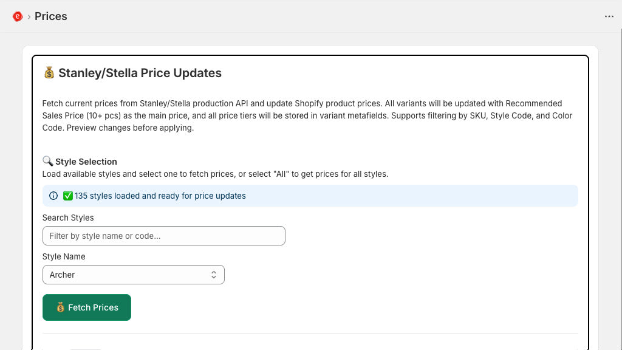Click the Search Styles label

pos(68,218)
